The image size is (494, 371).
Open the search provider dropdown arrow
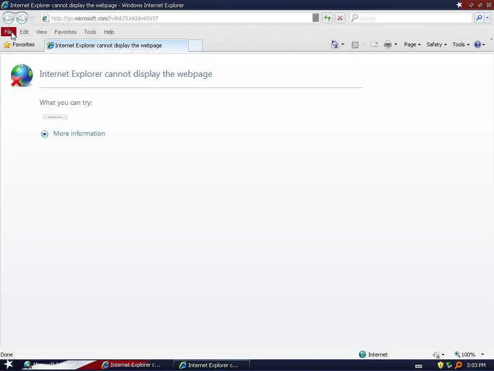487,18
